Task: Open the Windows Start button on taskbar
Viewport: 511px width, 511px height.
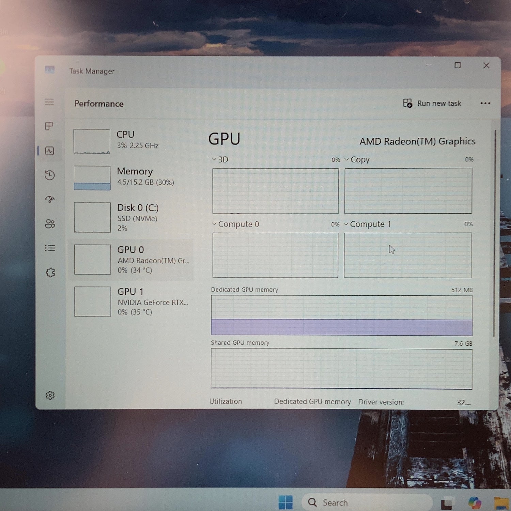Action: pos(285,502)
